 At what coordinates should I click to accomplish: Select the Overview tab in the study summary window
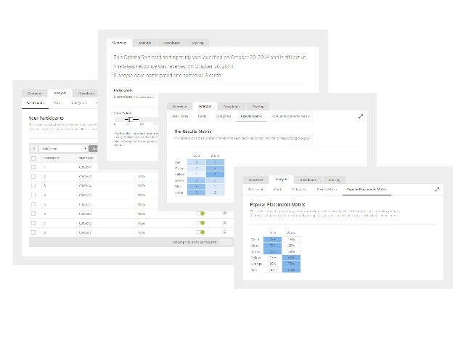tap(119, 43)
